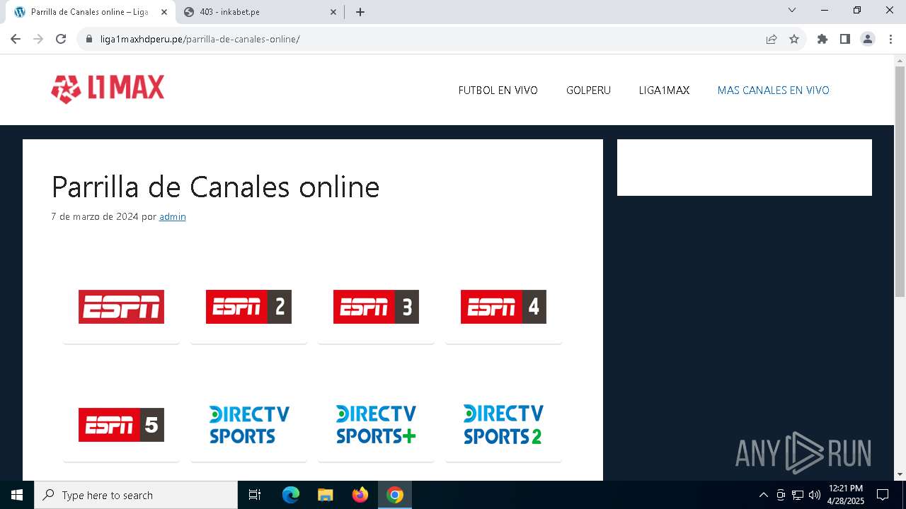Expand the tab search dropdown arrow
906x509 pixels.
pyautogui.click(x=792, y=11)
